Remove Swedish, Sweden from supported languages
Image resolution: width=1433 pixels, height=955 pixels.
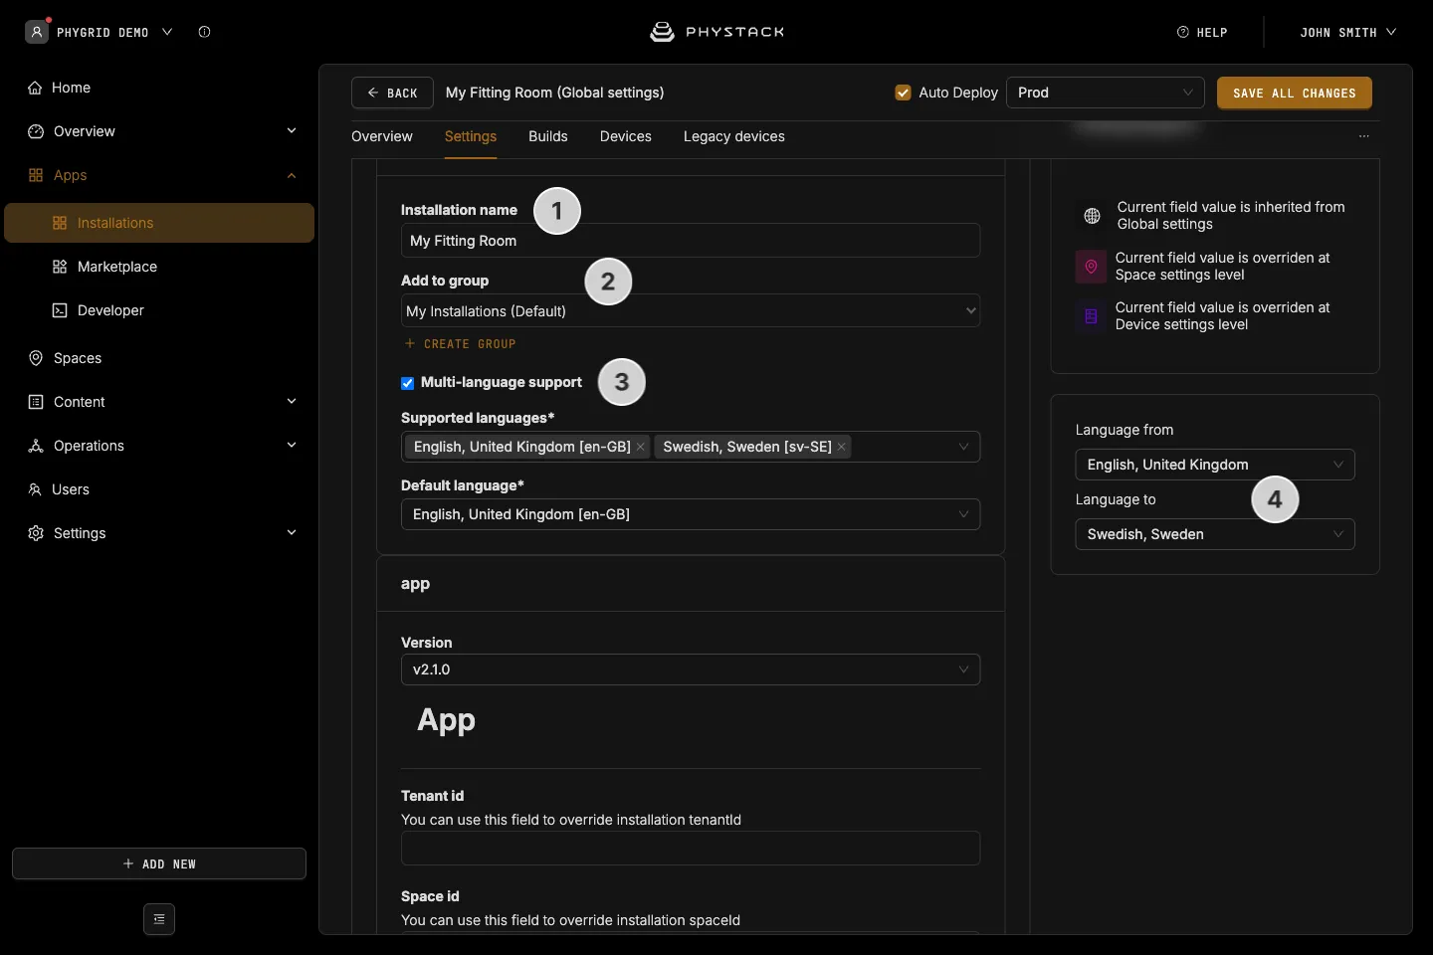(842, 447)
